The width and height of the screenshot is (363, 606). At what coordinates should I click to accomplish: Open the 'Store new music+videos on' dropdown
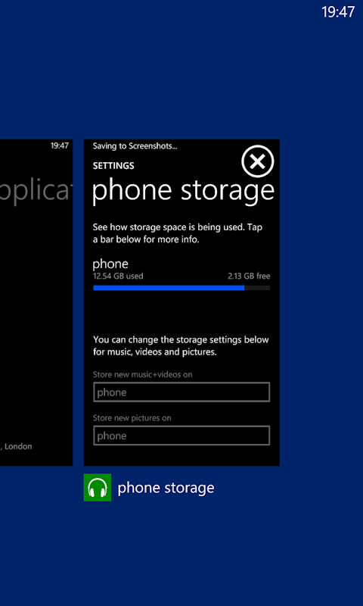(x=181, y=392)
